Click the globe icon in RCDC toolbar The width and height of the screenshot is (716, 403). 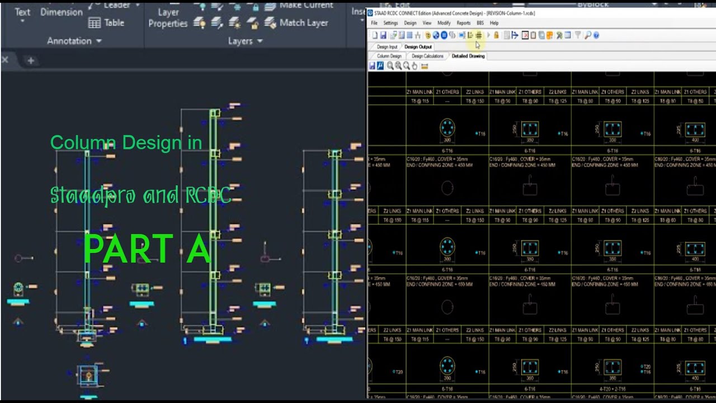(x=436, y=35)
